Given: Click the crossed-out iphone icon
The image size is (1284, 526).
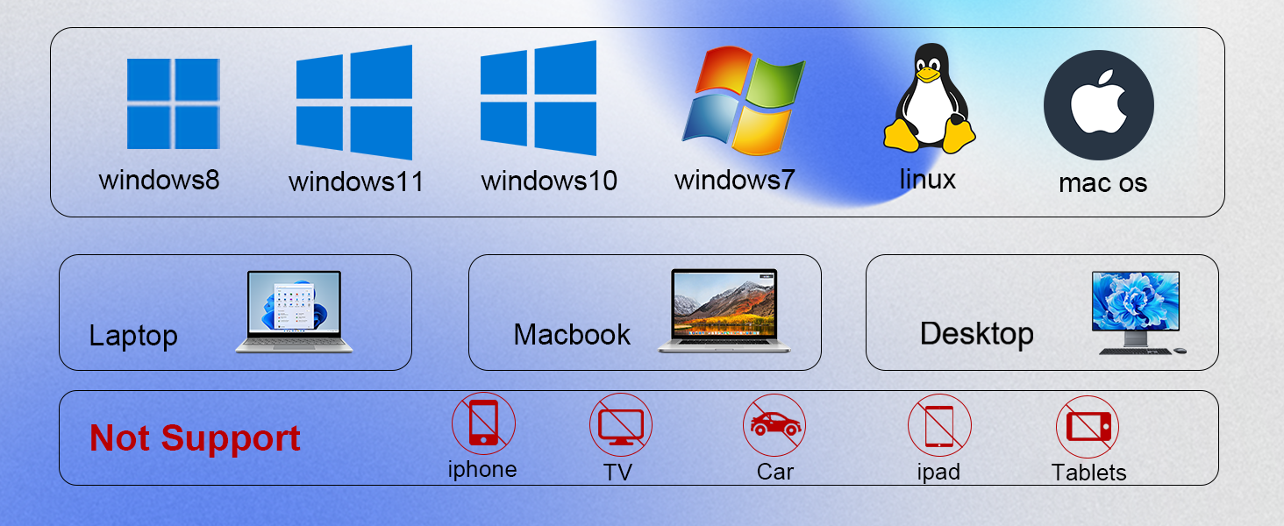Looking at the screenshot, I should 483,423.
